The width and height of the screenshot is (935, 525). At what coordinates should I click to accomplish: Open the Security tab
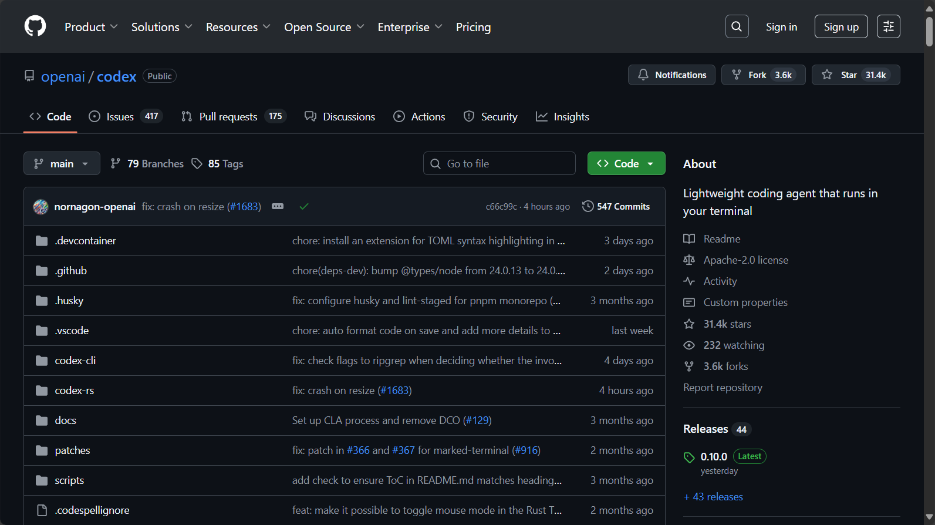490,117
